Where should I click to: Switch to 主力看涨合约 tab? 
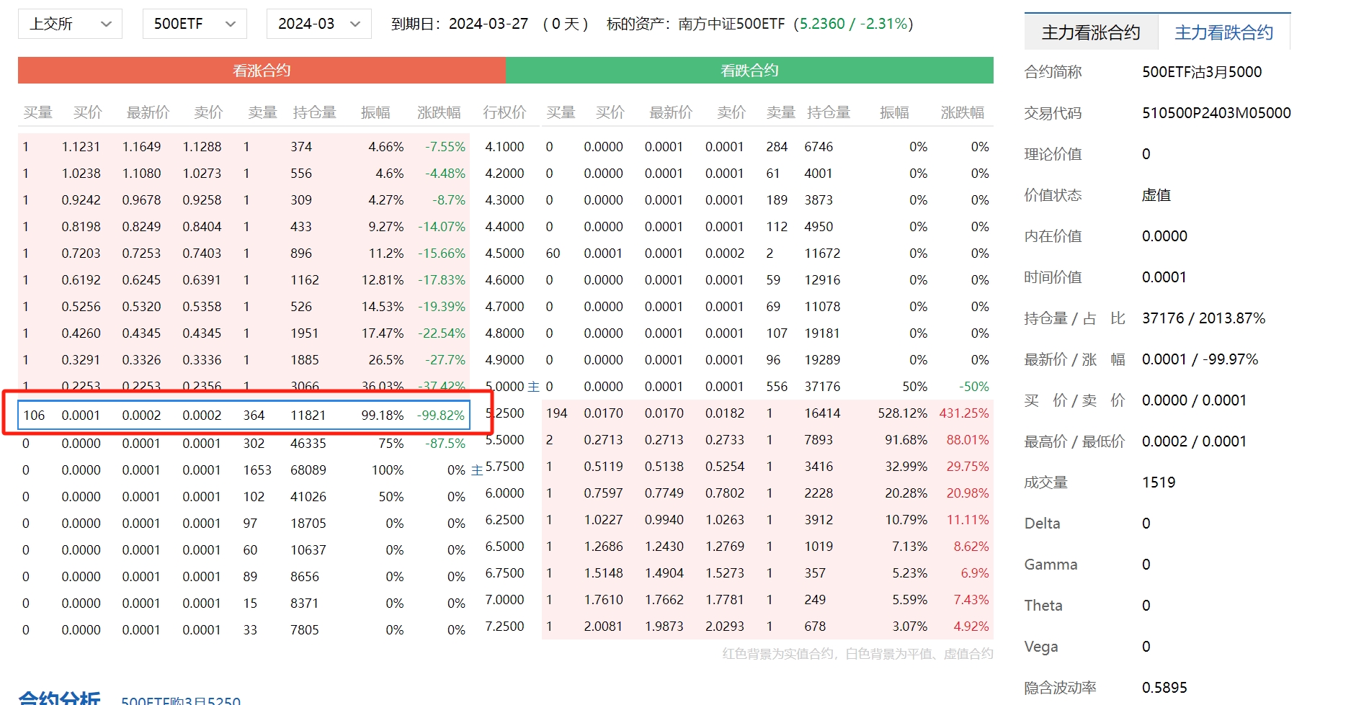1091,32
